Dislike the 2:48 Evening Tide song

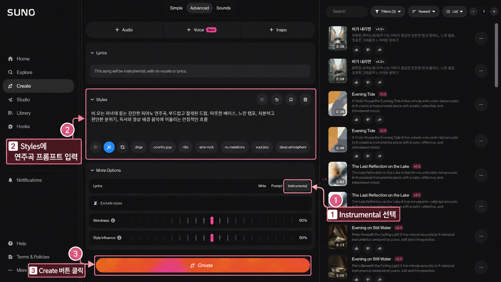pyautogui.click(x=368, y=156)
